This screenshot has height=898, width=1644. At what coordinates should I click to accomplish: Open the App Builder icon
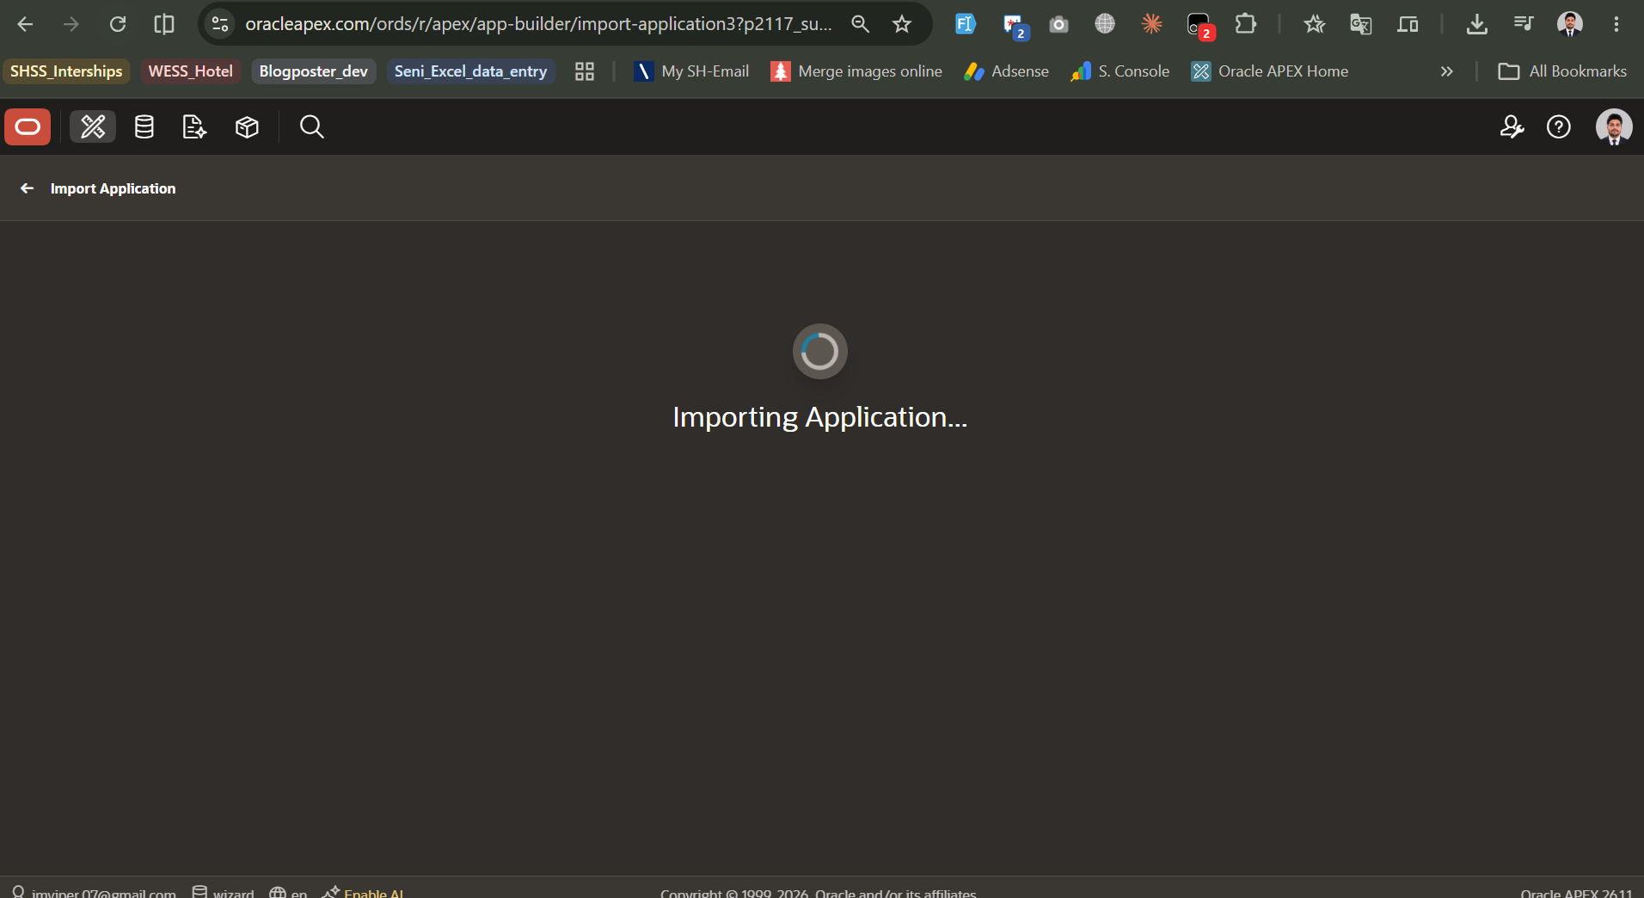pyautogui.click(x=93, y=127)
